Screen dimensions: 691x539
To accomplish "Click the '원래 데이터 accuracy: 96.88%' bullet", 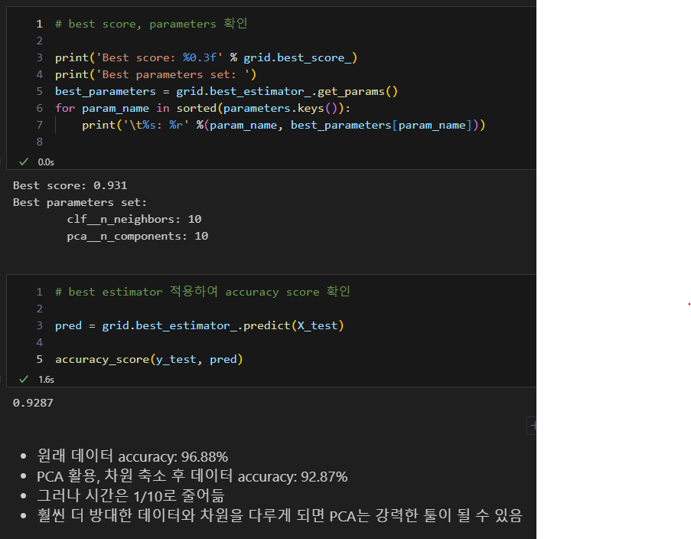I will click(132, 456).
